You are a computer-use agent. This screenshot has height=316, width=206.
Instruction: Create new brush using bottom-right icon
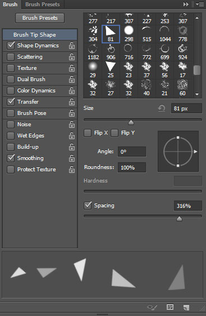point(186,308)
